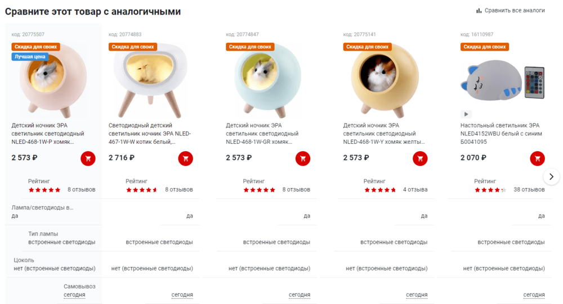Screen dimensions: 563x304
Task: Click the Лучшая цена badge
Action: [x=30, y=57]
